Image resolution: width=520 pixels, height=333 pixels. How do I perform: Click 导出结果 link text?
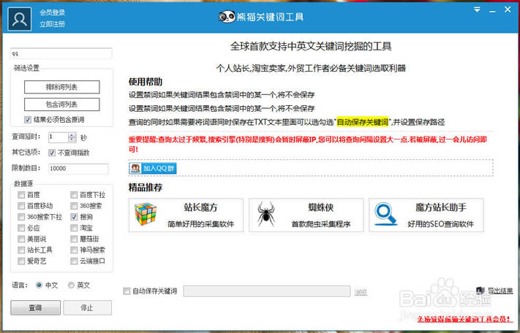click(x=500, y=291)
